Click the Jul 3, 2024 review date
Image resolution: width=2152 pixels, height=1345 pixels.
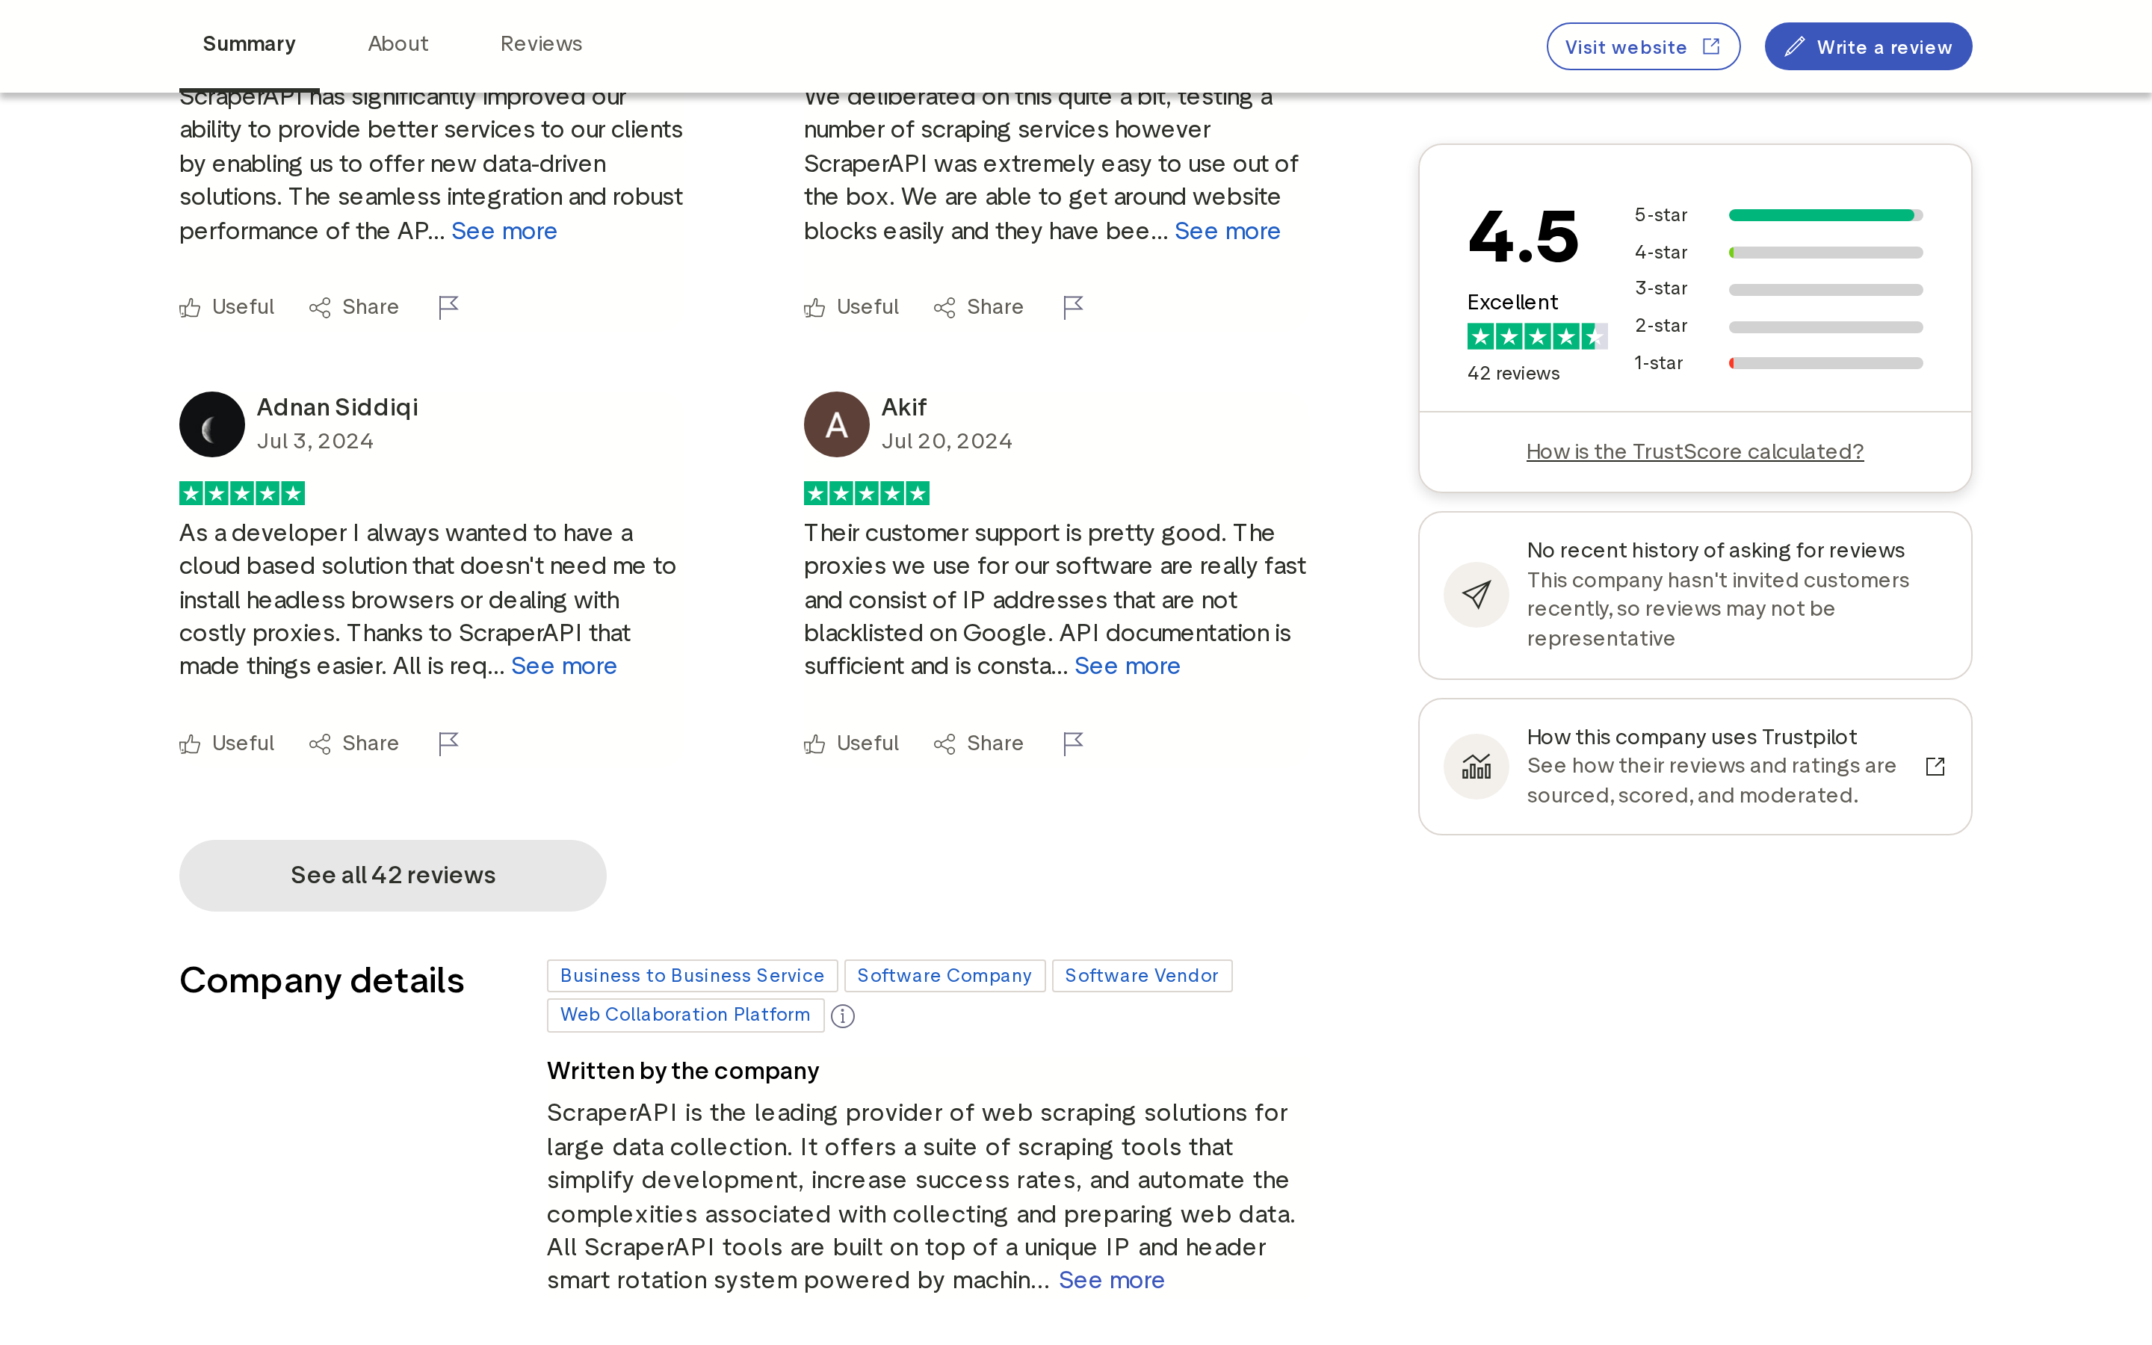tap(315, 441)
